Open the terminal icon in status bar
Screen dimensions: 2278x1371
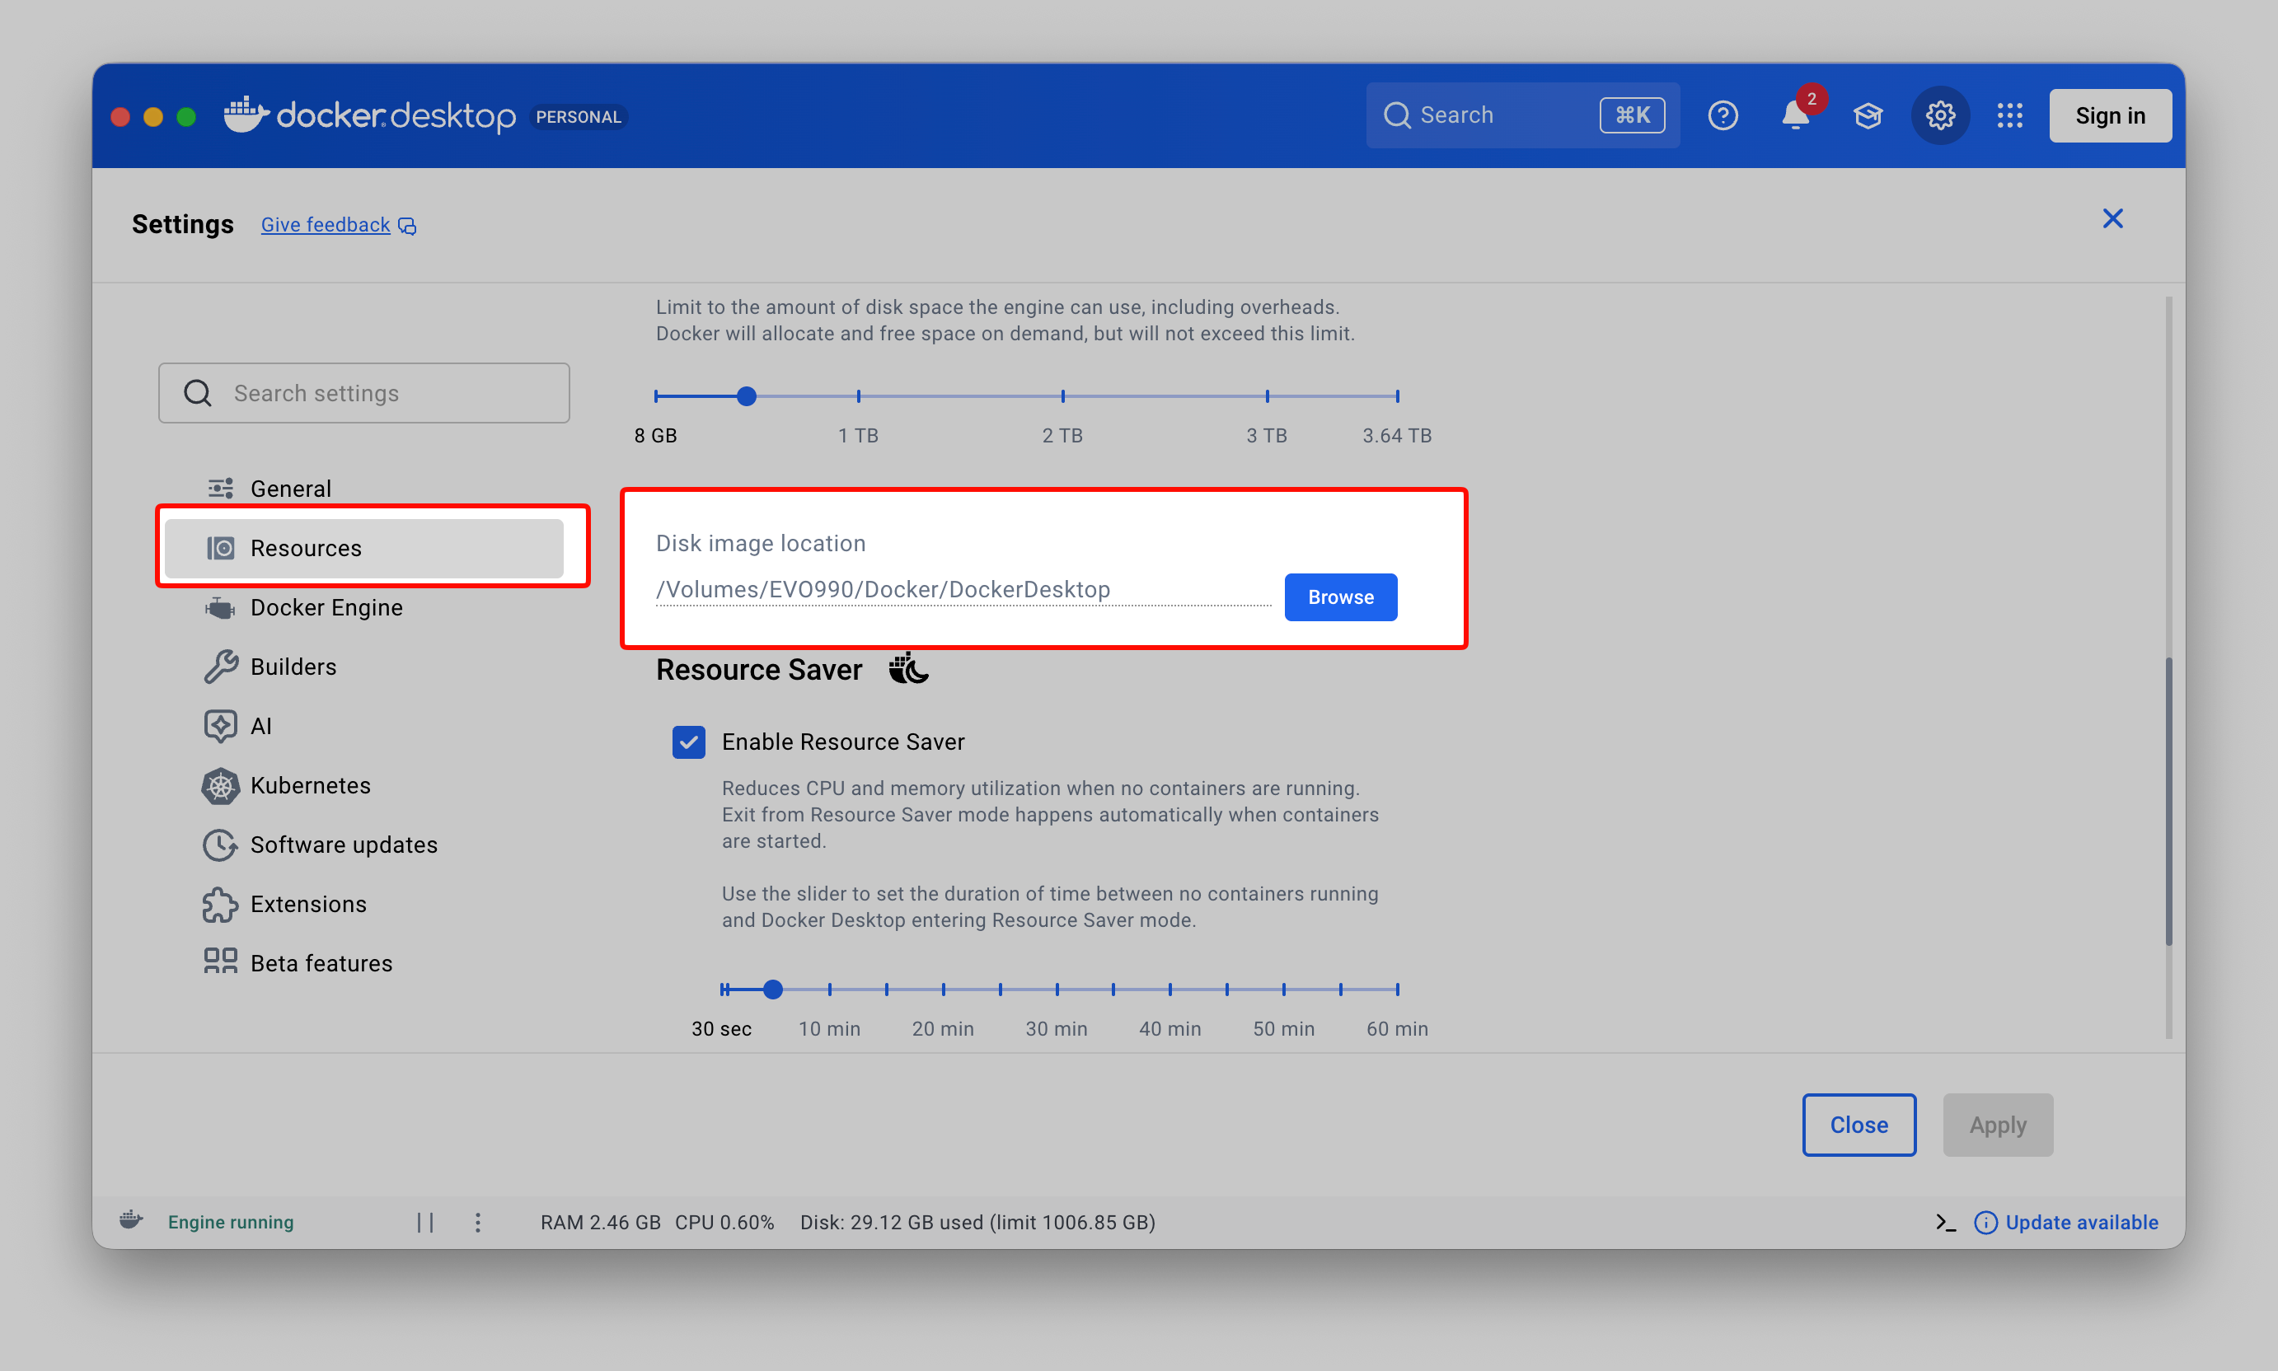[1945, 1222]
